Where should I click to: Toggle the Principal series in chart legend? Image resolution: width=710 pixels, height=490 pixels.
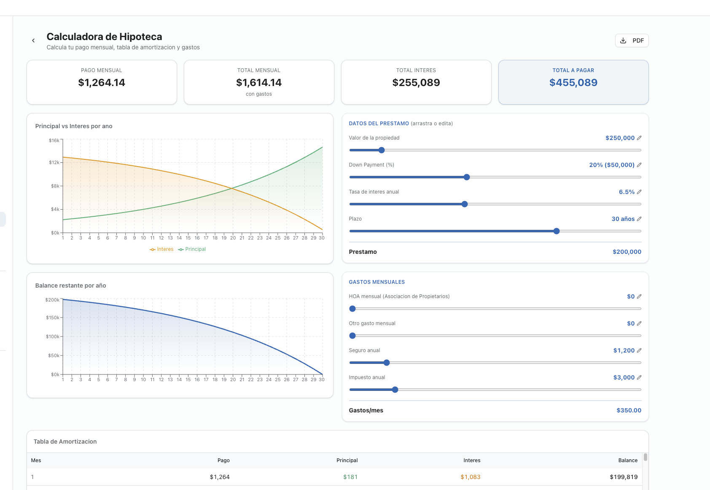[x=192, y=249]
